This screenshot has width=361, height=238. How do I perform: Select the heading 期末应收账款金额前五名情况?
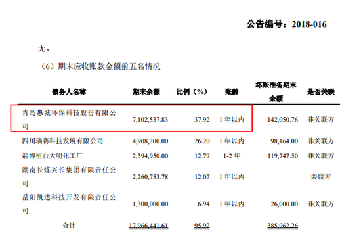coord(109,66)
